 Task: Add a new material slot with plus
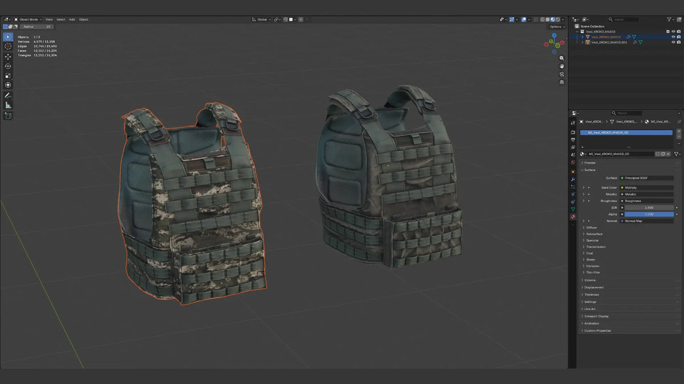[x=678, y=131]
